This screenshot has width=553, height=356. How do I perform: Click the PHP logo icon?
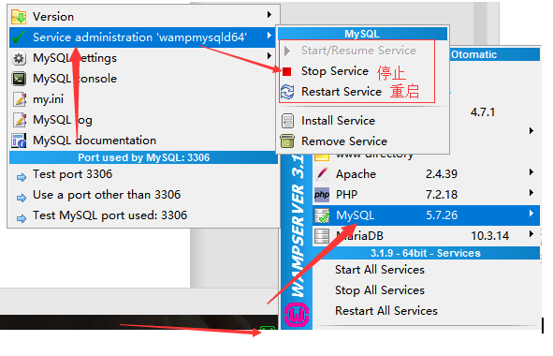tap(322, 195)
